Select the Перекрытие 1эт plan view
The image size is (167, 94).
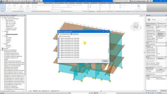(x=10, y=27)
